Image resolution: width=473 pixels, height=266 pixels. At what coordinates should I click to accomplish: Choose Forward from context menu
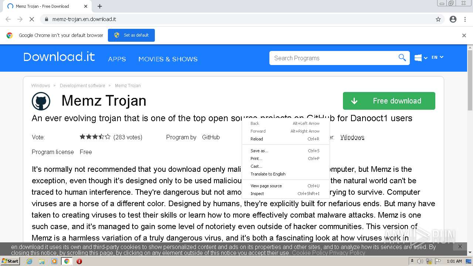click(285, 131)
